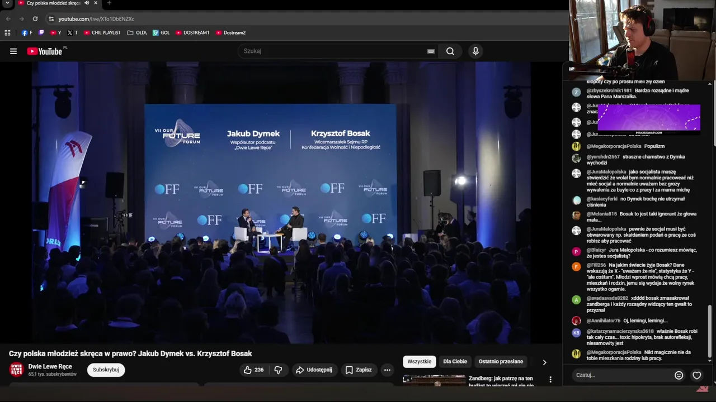Open the browser apps grid shortcut

[7, 33]
